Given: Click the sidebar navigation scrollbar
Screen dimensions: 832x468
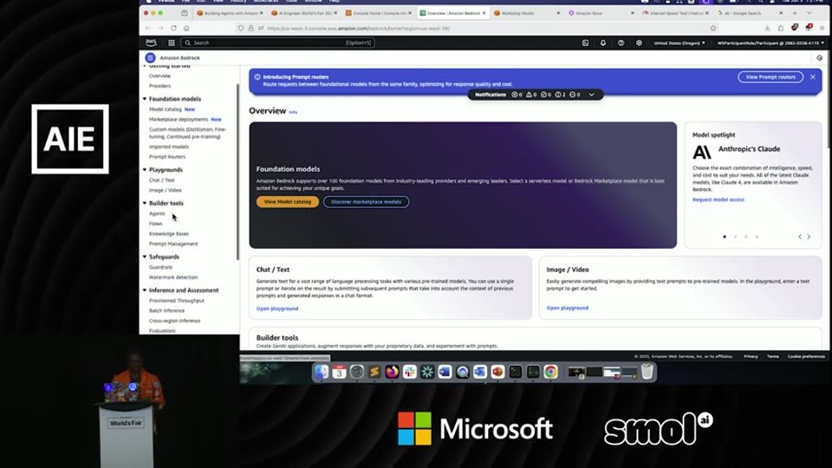Looking at the screenshot, I should [237, 172].
